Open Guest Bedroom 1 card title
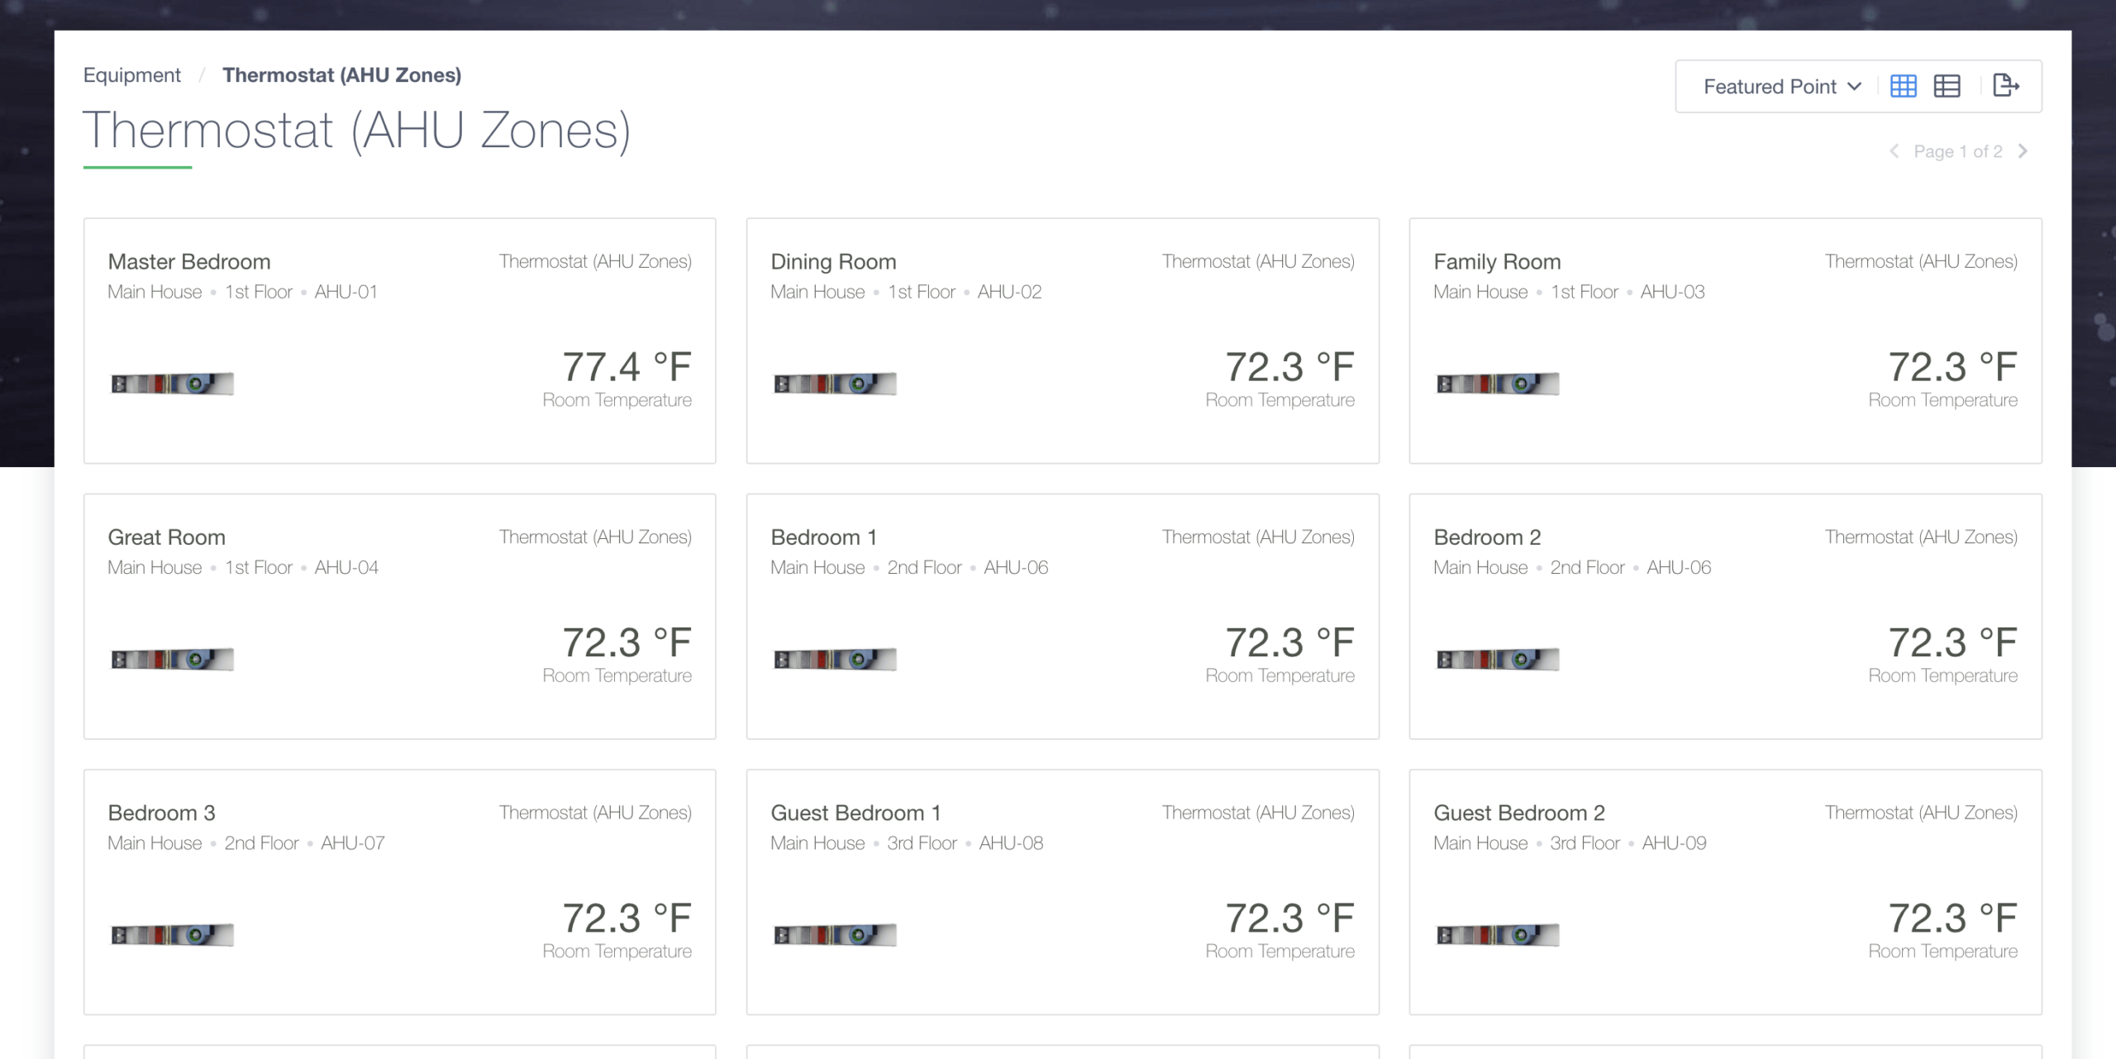Viewport: 2116px width, 1059px height. click(x=855, y=813)
